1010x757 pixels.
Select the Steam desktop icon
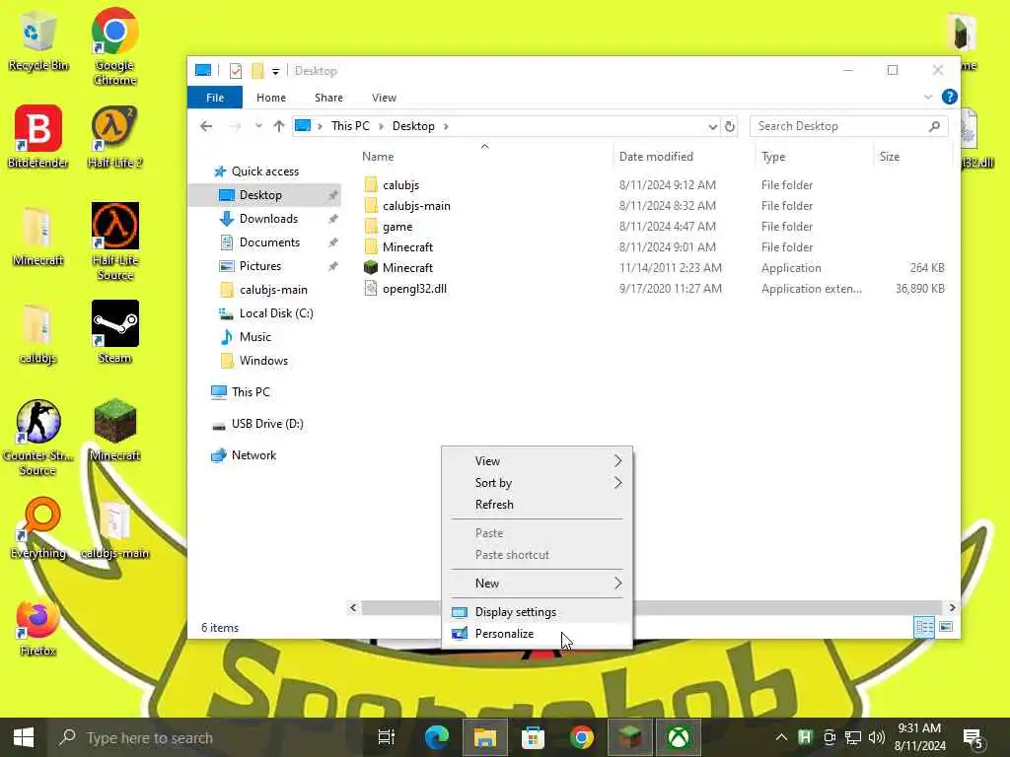pos(114,331)
